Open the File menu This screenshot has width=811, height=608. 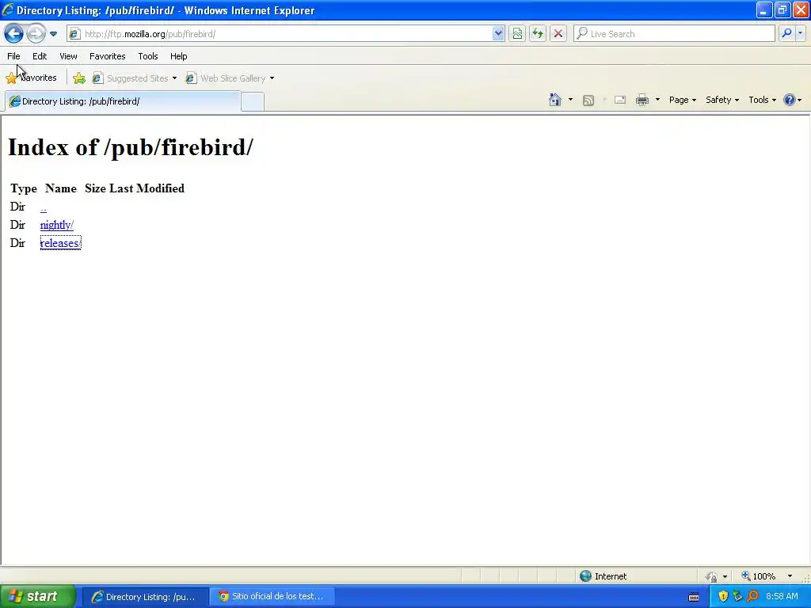tap(13, 56)
